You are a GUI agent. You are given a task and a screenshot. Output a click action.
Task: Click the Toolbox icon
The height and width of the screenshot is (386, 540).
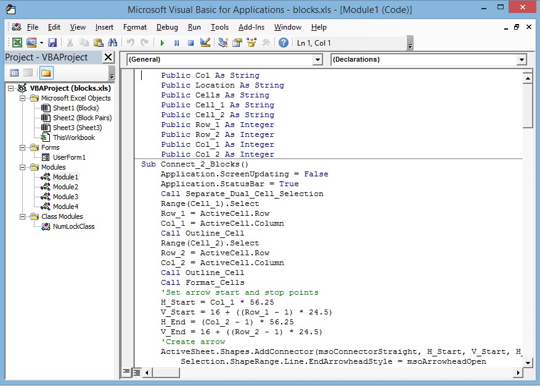pos(266,43)
